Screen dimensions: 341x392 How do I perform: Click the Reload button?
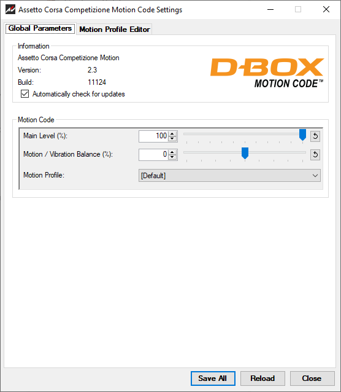click(x=262, y=378)
